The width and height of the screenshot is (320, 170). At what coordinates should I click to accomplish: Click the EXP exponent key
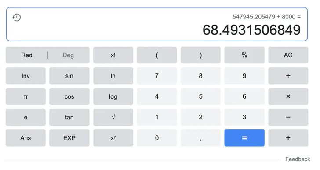coord(69,138)
